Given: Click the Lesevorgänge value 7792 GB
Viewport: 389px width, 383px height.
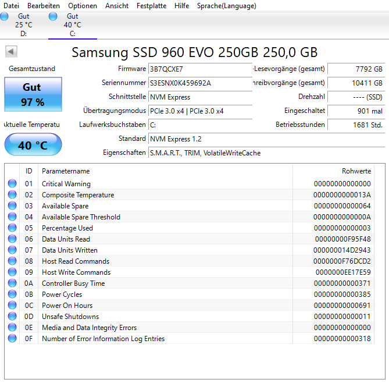Looking at the screenshot, I should click(x=356, y=69).
